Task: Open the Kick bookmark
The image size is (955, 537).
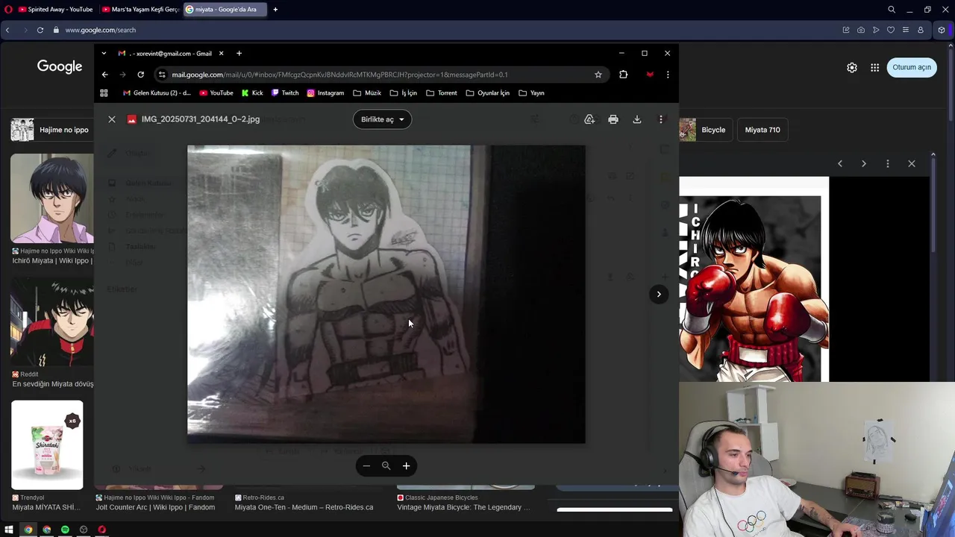Action: pos(252,93)
